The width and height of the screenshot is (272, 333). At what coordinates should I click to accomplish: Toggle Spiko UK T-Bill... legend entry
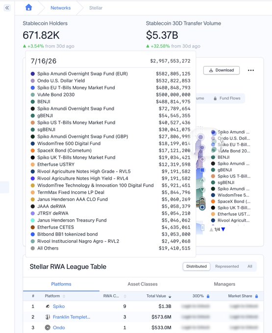(231, 208)
